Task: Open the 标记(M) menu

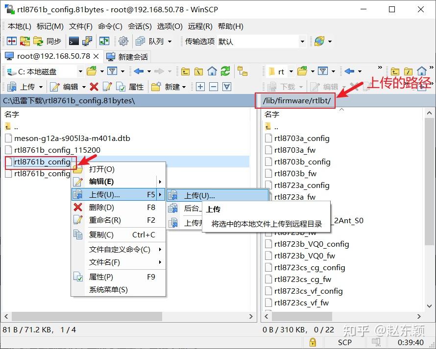Action: pos(50,26)
